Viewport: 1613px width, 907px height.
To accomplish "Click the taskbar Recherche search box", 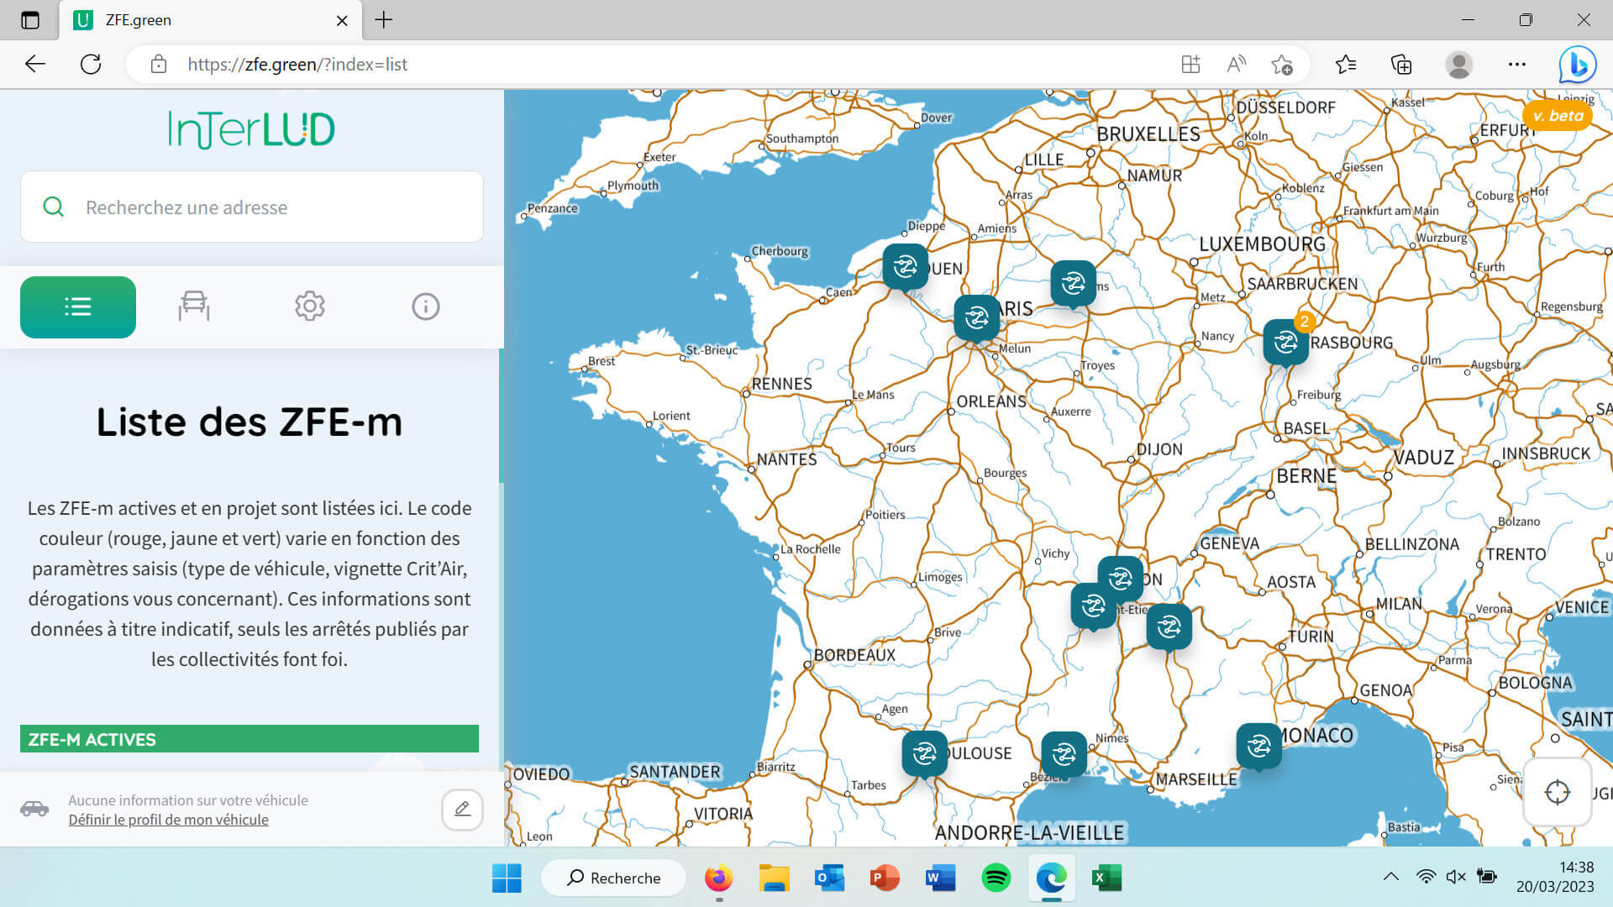I will click(x=614, y=878).
